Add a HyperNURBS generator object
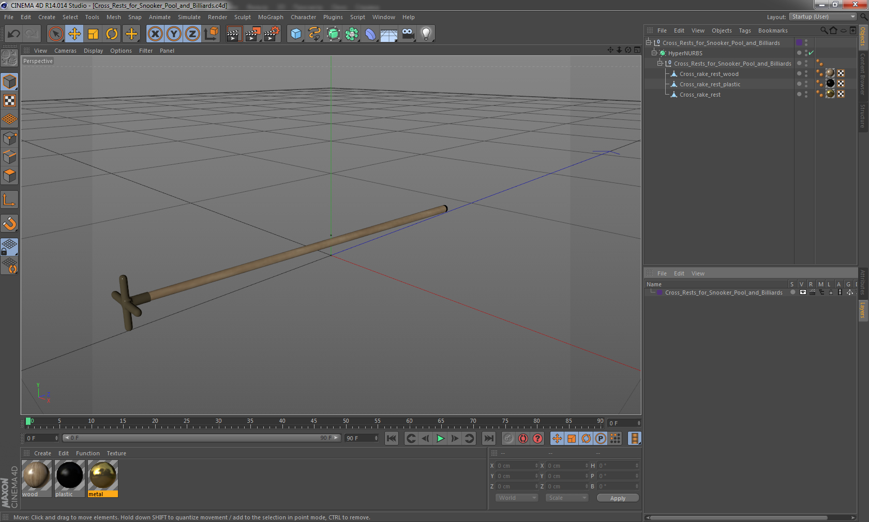The height and width of the screenshot is (522, 869). 334,34
